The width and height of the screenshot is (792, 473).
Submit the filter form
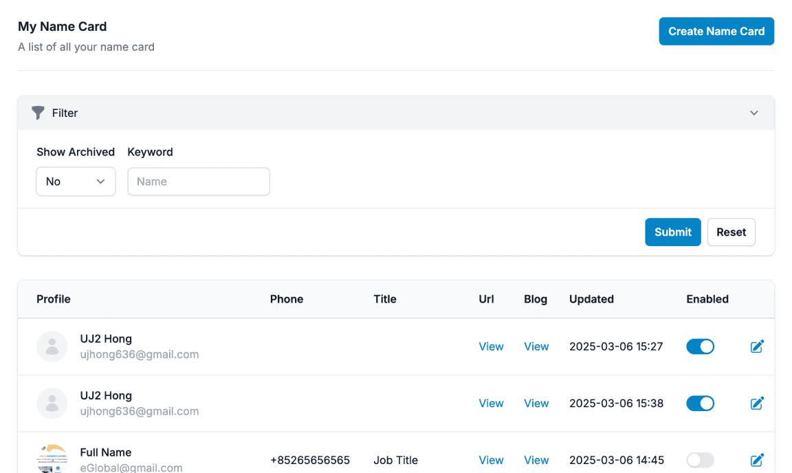click(672, 232)
